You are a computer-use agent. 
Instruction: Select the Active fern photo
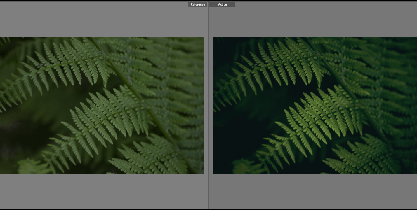pos(315,105)
